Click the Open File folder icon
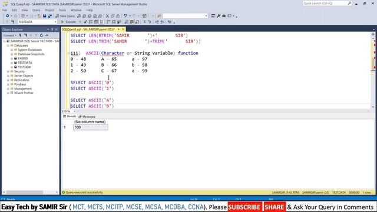This screenshot has width=377, height=212. (x=39, y=16)
